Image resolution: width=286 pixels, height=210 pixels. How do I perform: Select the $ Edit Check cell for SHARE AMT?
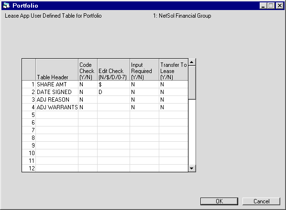113,84
